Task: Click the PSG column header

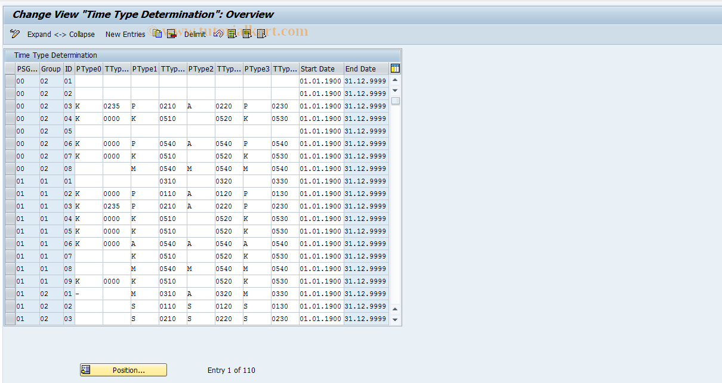Action: coord(27,68)
